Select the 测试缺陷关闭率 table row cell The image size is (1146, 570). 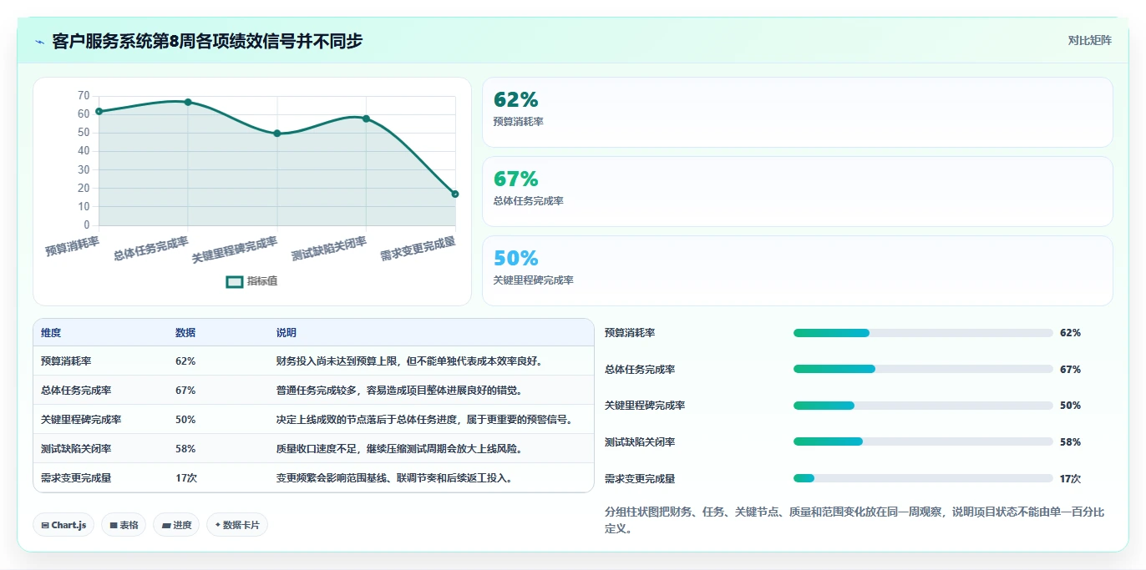pos(76,448)
